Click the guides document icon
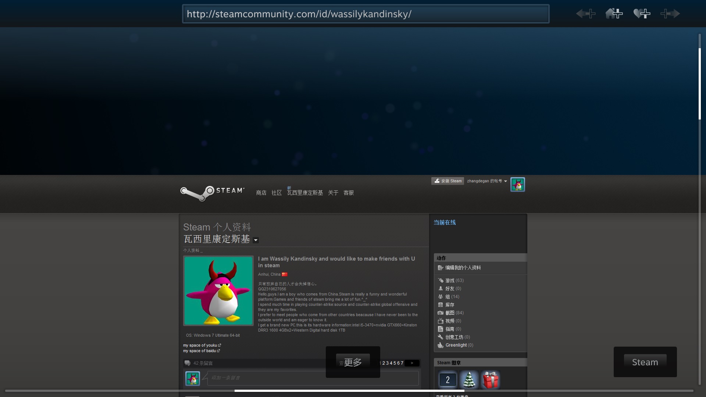This screenshot has width=706, height=397. pos(441,329)
